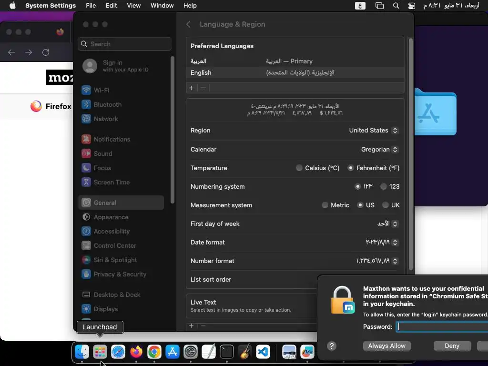Go back from Language & Region

(188, 24)
